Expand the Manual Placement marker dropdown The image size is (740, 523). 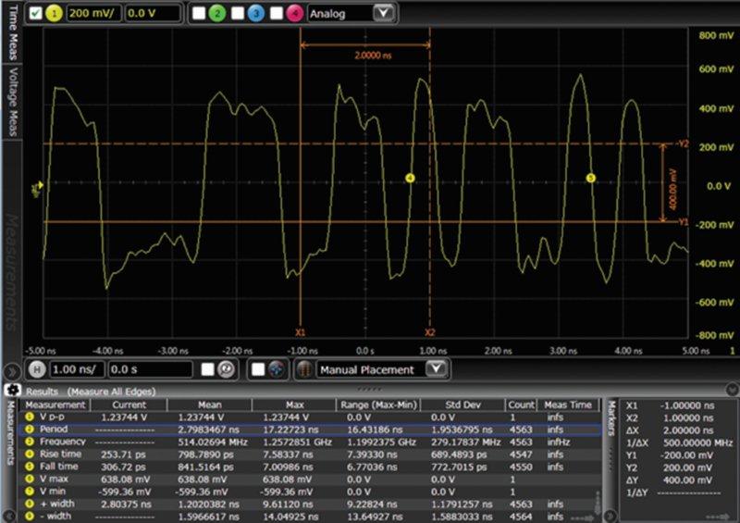438,369
